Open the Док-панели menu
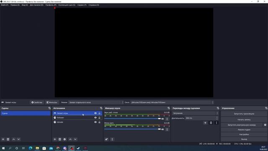This screenshot has height=151, width=268. click(36, 5)
